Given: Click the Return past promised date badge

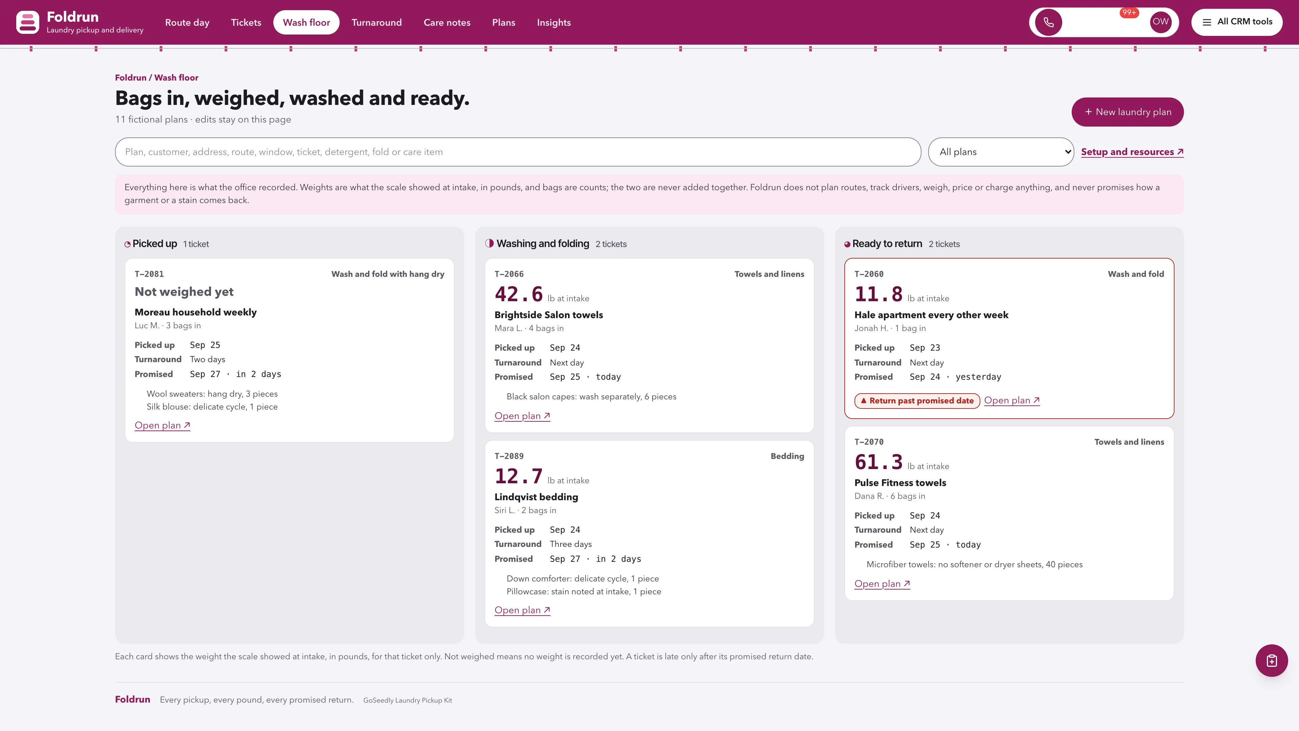Looking at the screenshot, I should point(917,401).
